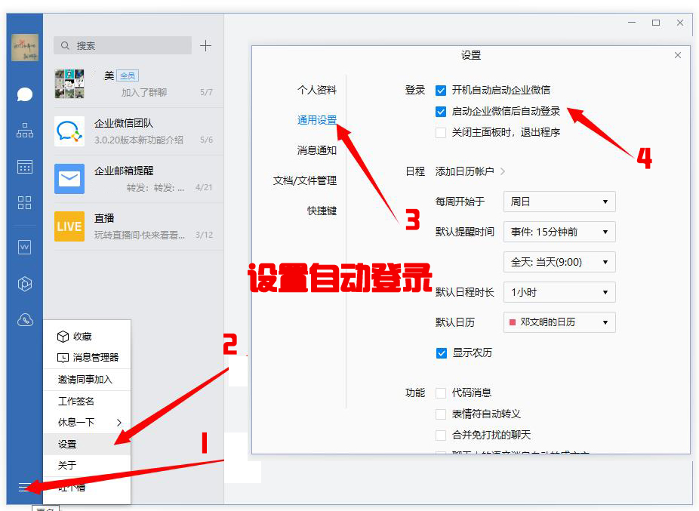Image resolution: width=699 pixels, height=511 pixels.
Task: Open the 企业微信团队 chat avatar
Action: (x=69, y=131)
